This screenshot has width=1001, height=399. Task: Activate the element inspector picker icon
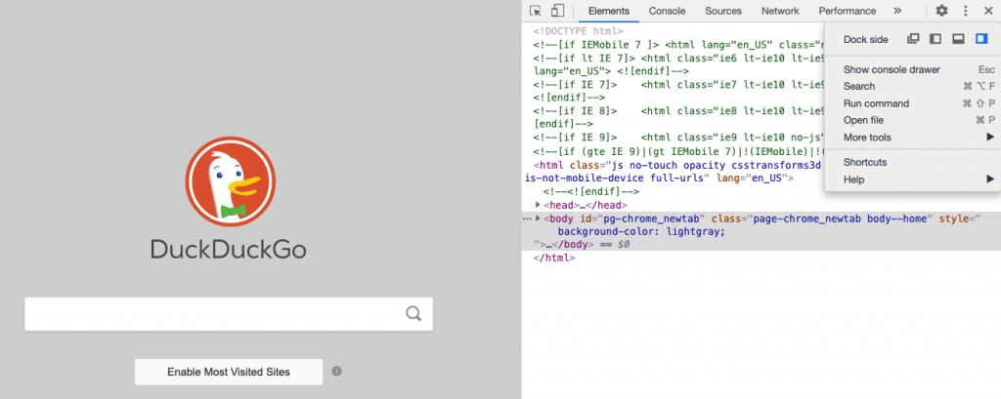click(536, 11)
